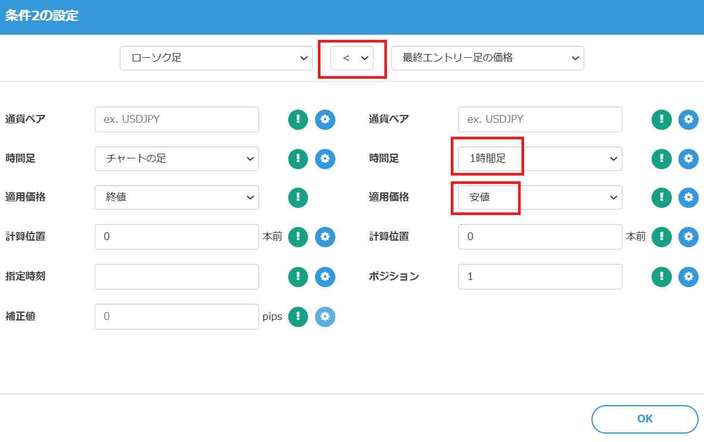Open the comparison operator '<' dropdown
This screenshot has width=704, height=442.
click(x=352, y=58)
